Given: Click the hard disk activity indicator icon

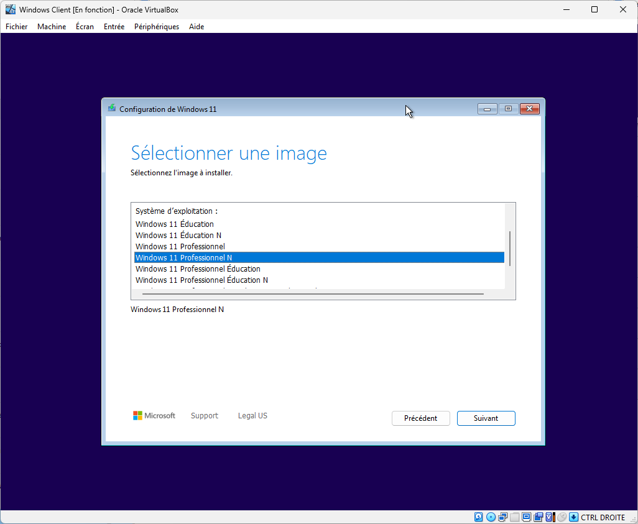Looking at the screenshot, I should (x=479, y=517).
